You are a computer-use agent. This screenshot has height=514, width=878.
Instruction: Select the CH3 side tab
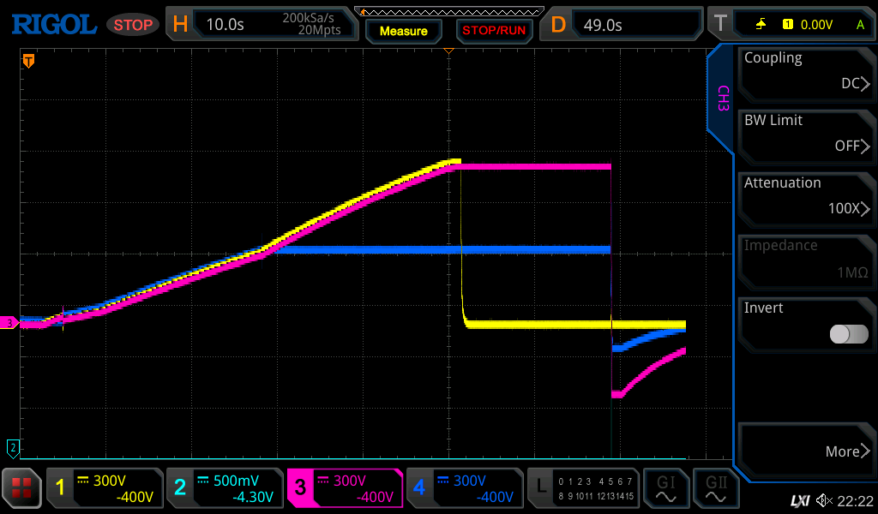(722, 99)
